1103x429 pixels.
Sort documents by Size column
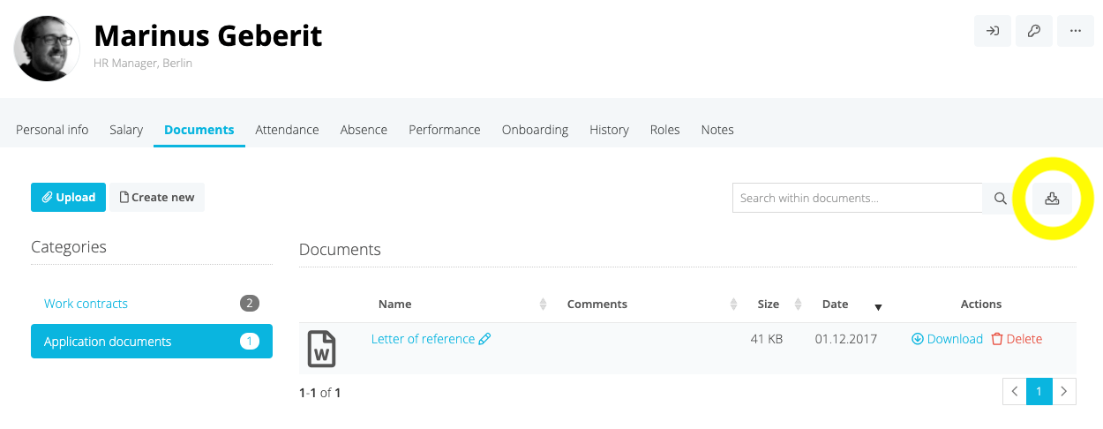point(798,305)
